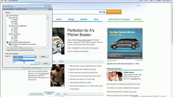Open the Celeb moms link
The width and height of the screenshot is (173, 97).
(x=129, y=72)
